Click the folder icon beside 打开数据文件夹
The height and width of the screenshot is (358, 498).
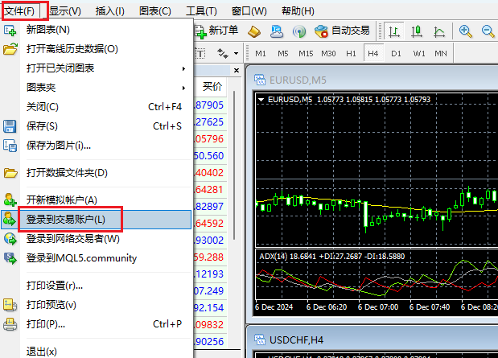pos(10,173)
